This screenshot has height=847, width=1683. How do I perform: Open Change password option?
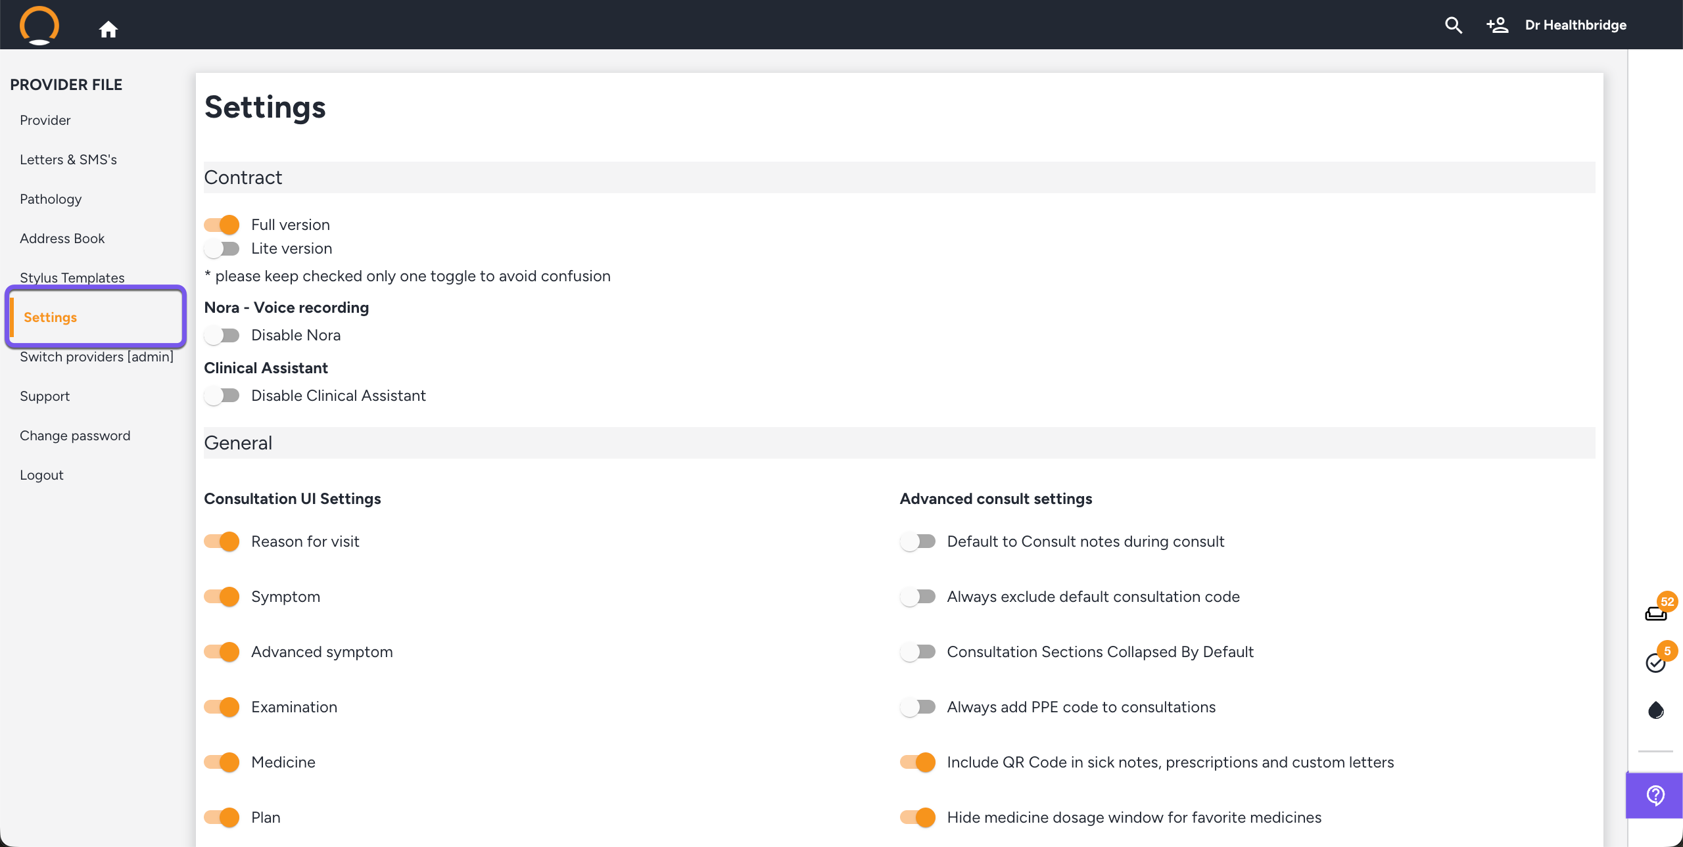[75, 436]
